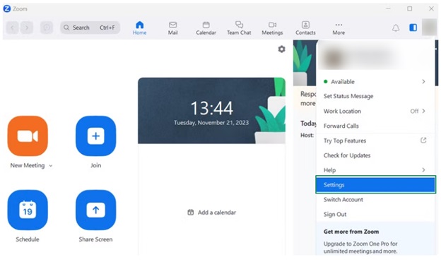
Task: Open the Meetings tab
Action: (272, 28)
